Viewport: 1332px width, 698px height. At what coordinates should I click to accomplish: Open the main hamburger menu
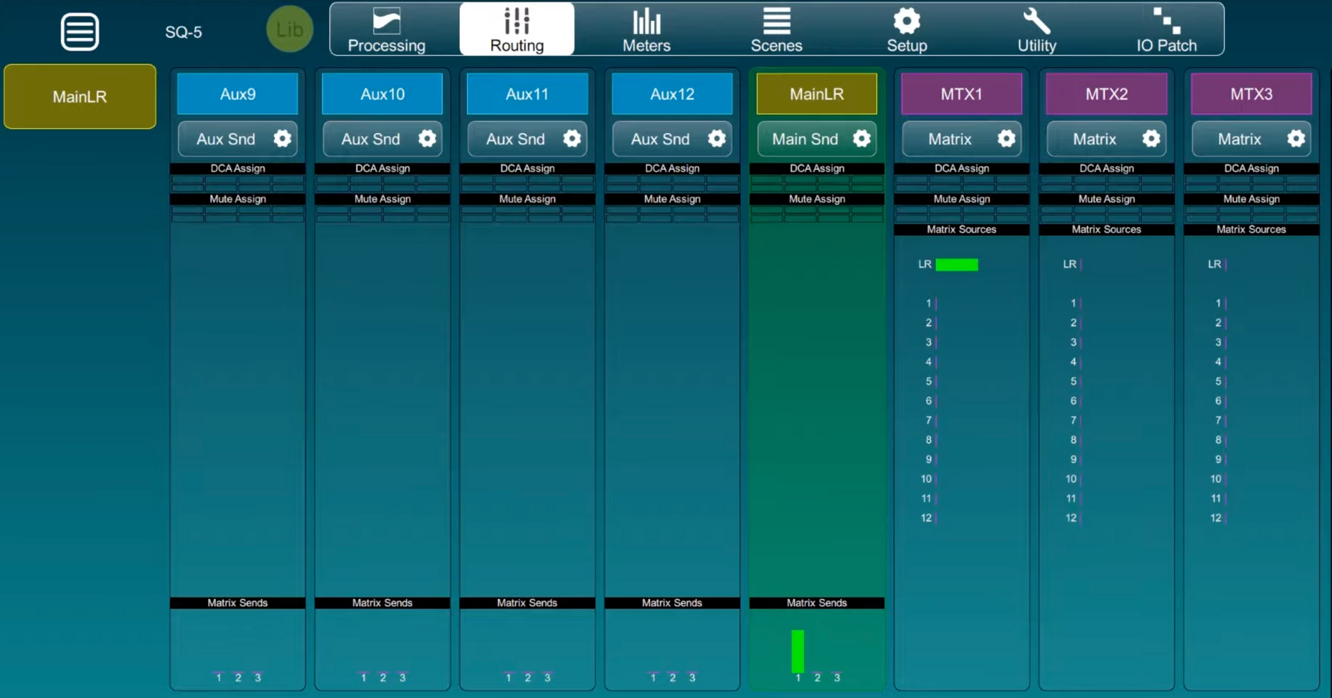(79, 31)
